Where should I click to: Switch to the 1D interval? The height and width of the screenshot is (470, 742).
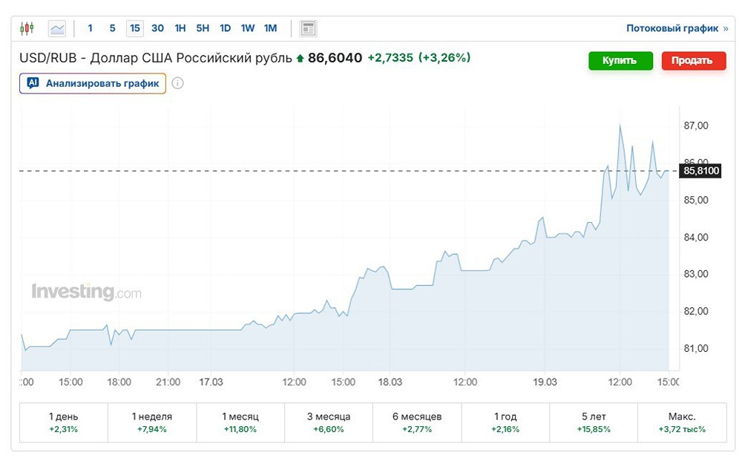click(x=226, y=28)
